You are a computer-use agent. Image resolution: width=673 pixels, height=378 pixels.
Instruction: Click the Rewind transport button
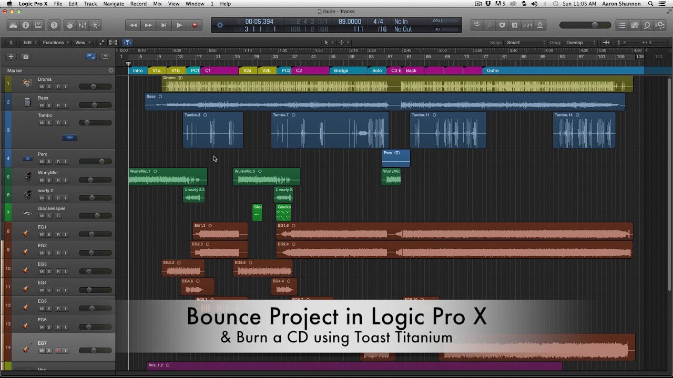tap(133, 25)
